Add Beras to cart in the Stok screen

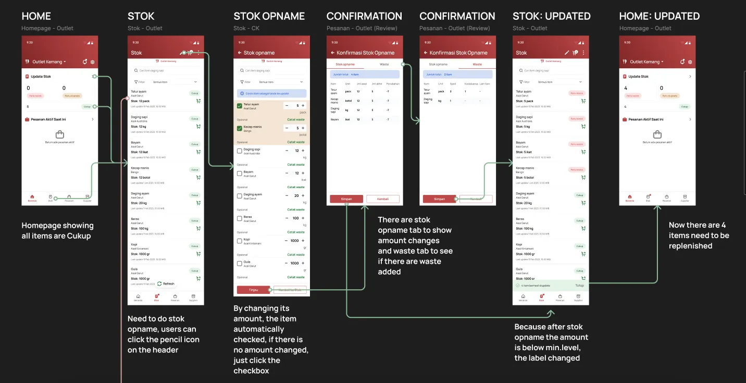point(198,229)
